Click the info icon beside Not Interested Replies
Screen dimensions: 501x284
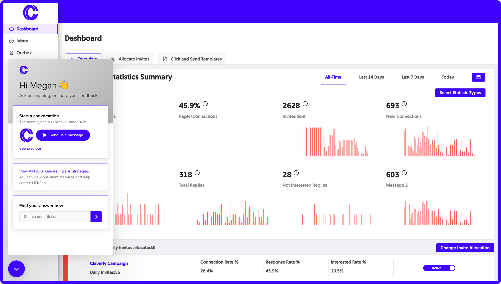(x=297, y=172)
